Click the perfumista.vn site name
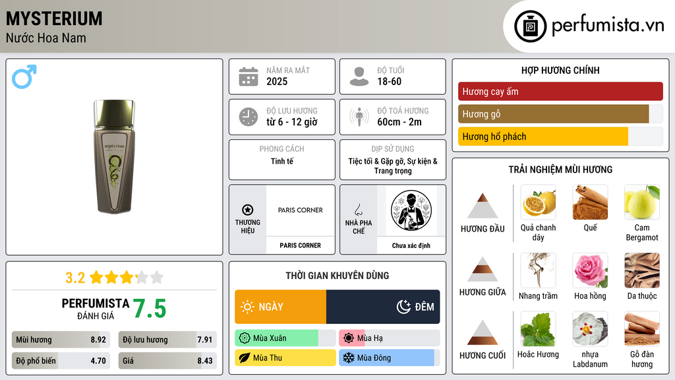Image resolution: width=675 pixels, height=380 pixels. 608,25
